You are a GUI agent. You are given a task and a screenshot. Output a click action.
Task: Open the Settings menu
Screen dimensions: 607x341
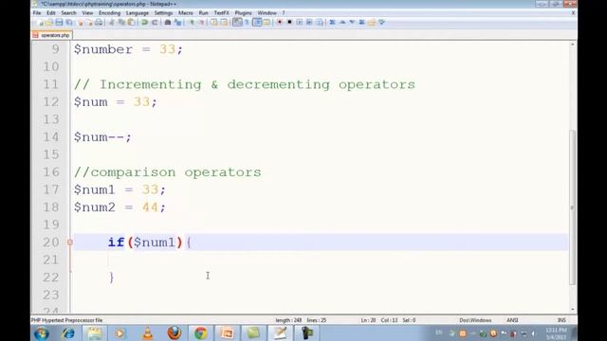pyautogui.click(x=163, y=12)
